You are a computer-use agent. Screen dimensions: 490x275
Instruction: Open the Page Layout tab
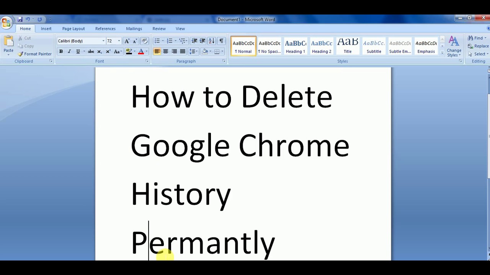click(x=73, y=29)
